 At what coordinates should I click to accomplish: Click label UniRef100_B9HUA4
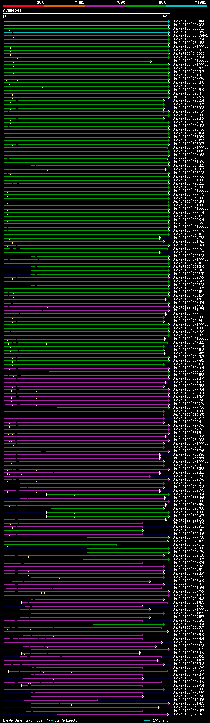[x=188, y=368]
